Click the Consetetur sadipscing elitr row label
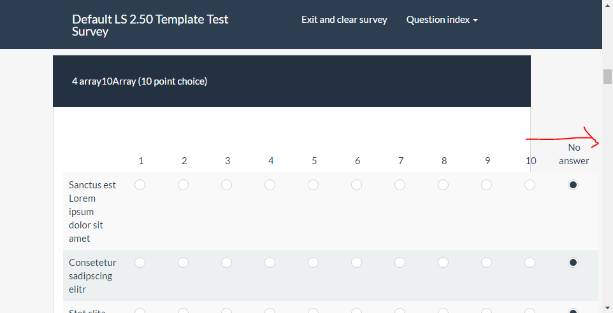The height and width of the screenshot is (313, 613). click(92, 275)
